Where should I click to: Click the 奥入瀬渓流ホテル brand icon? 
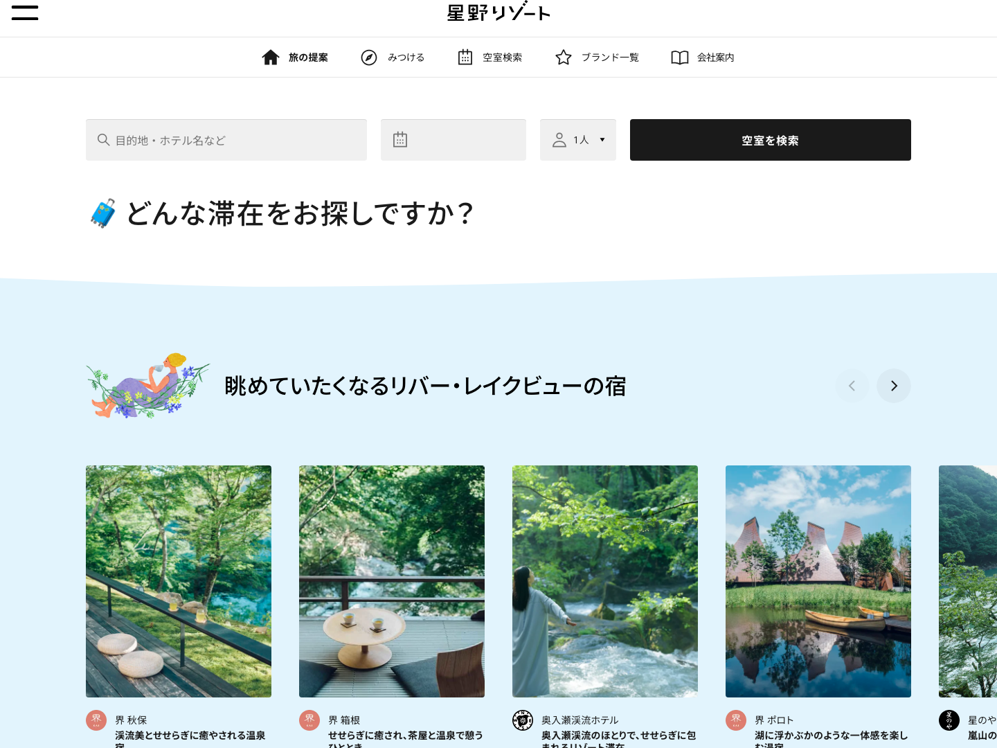pos(523,720)
